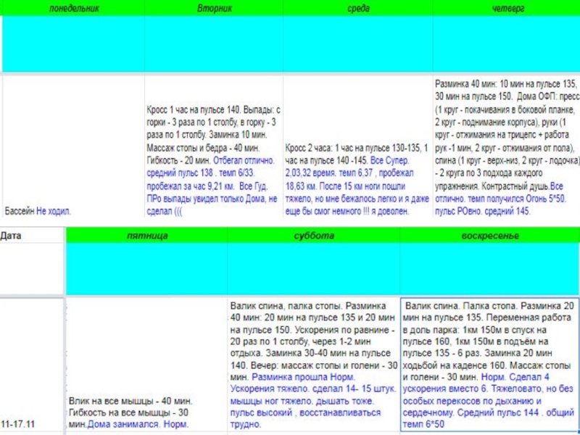This screenshot has height=435, width=580.
Task: Click the понедельник column header
Action: click(x=73, y=9)
